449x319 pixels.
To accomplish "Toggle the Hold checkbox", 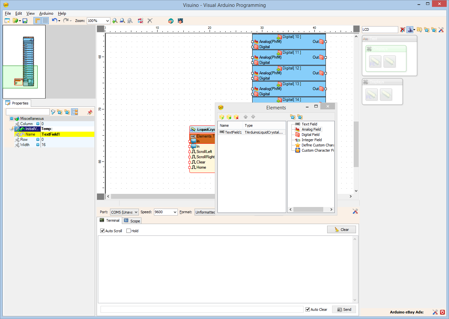I will tap(128, 231).
